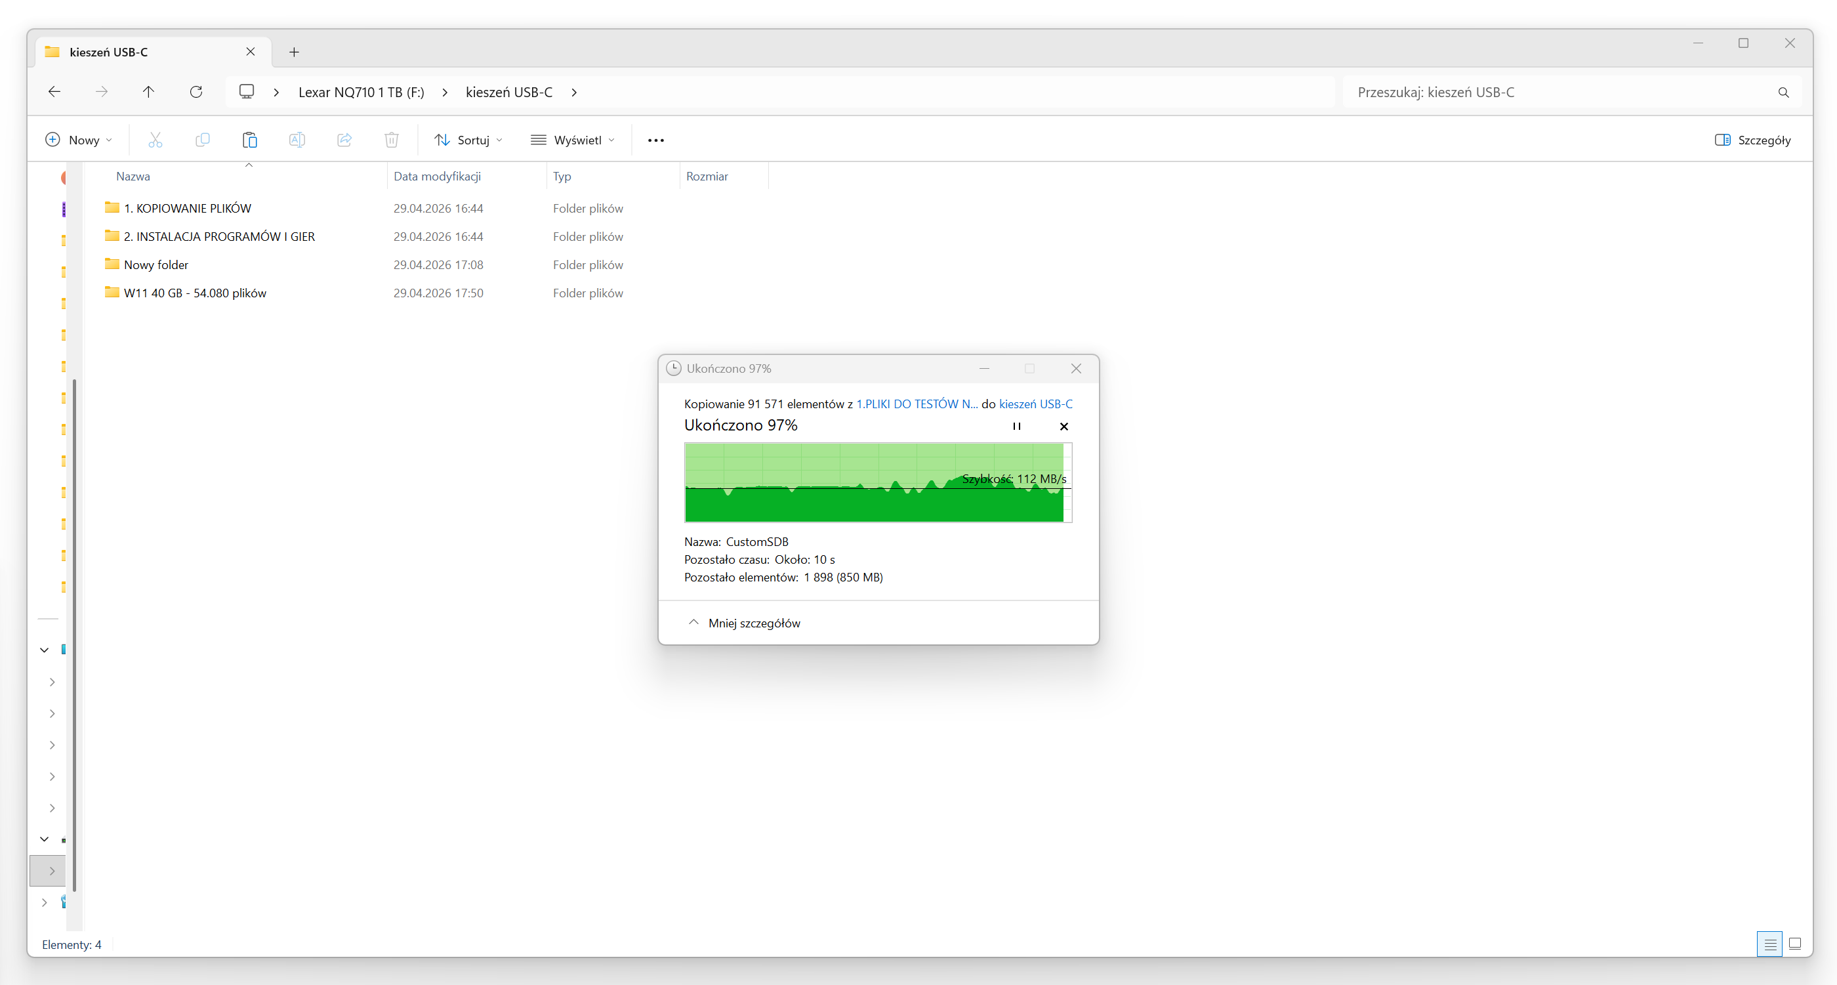Add a new tab with plus
The width and height of the screenshot is (1837, 985).
point(294,52)
